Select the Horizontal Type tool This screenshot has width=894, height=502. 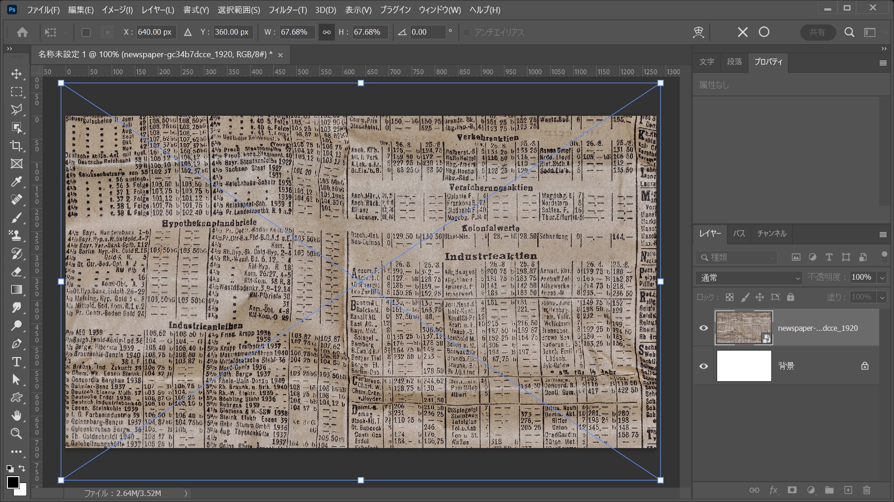point(17,362)
